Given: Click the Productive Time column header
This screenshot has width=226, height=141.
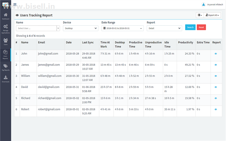Looking at the screenshot, I should point(136,44).
